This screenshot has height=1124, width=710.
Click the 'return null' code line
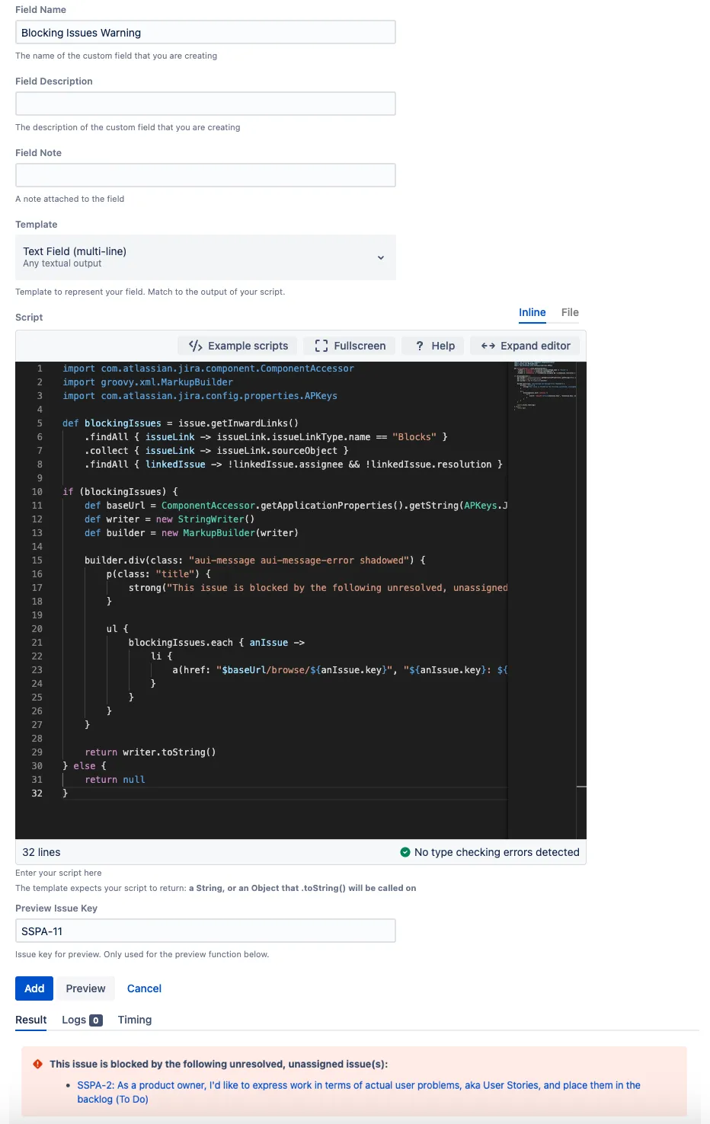point(114,780)
